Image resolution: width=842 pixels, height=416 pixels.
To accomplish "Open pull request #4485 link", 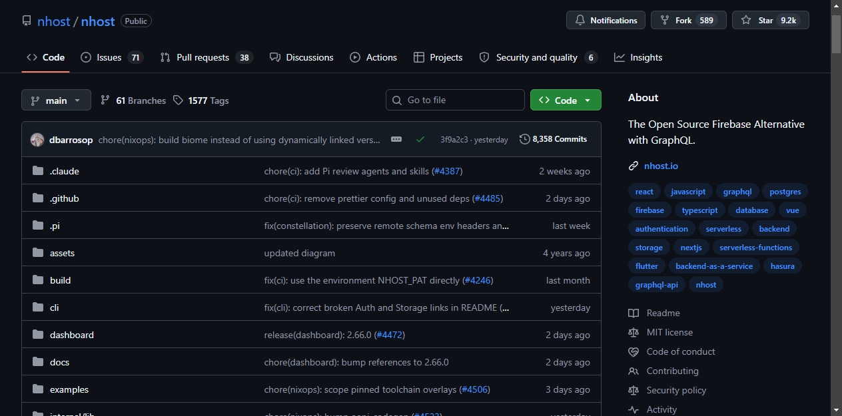I will (x=488, y=198).
